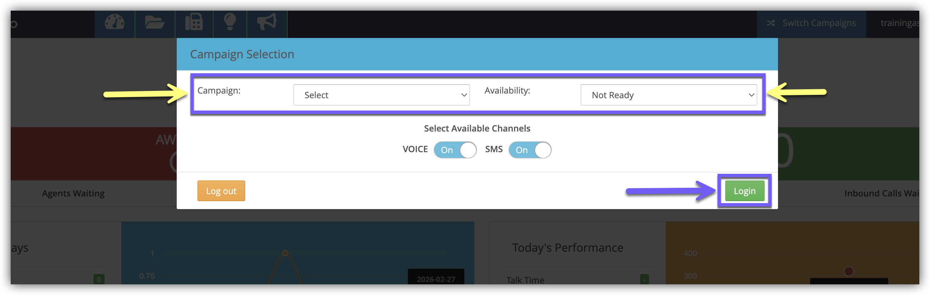Open the folder icon in top bar
This screenshot has height=295, width=930.
pyautogui.click(x=155, y=23)
